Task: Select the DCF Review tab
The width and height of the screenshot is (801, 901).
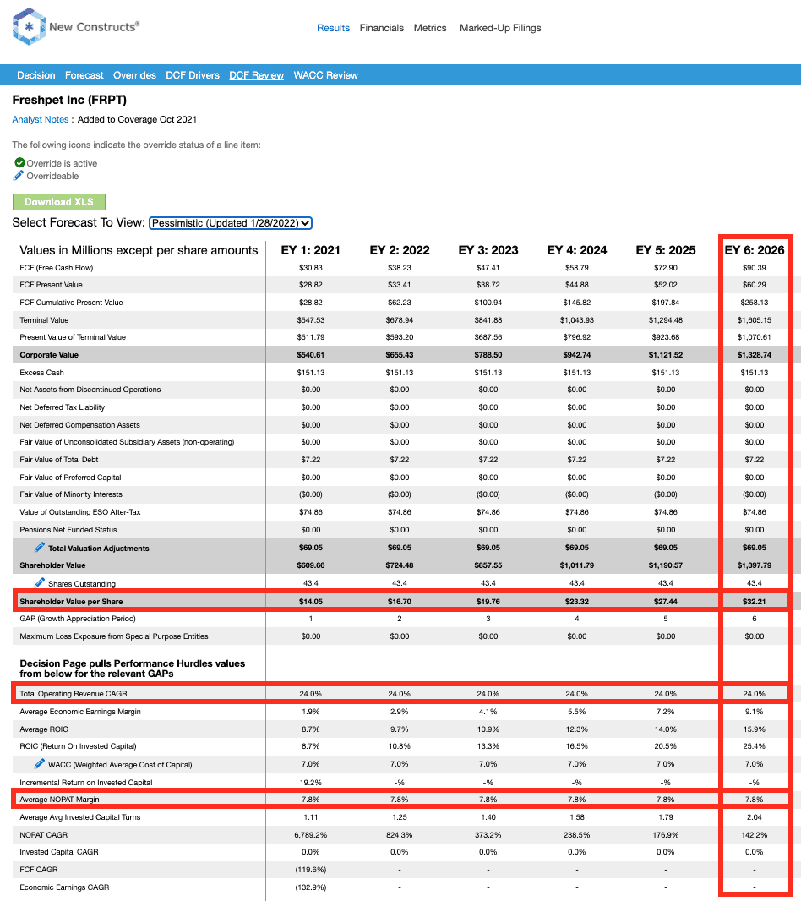Action: coord(256,75)
